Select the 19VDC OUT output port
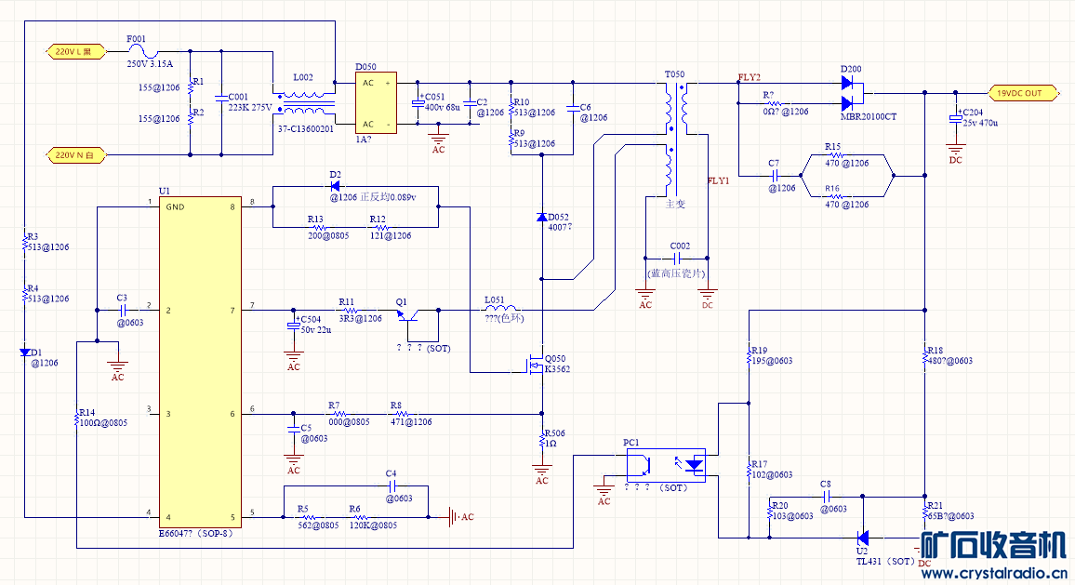 (1022, 93)
